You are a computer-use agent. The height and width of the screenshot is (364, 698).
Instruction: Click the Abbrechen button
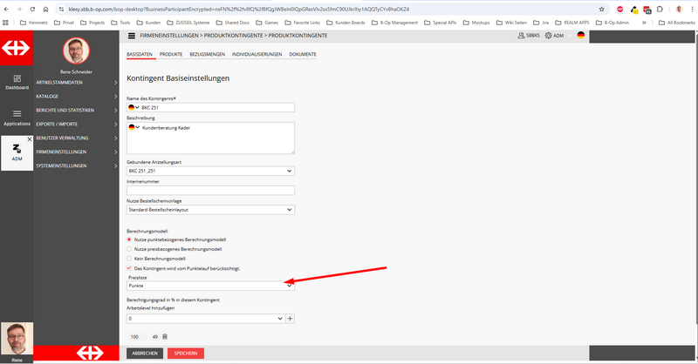[145, 353]
